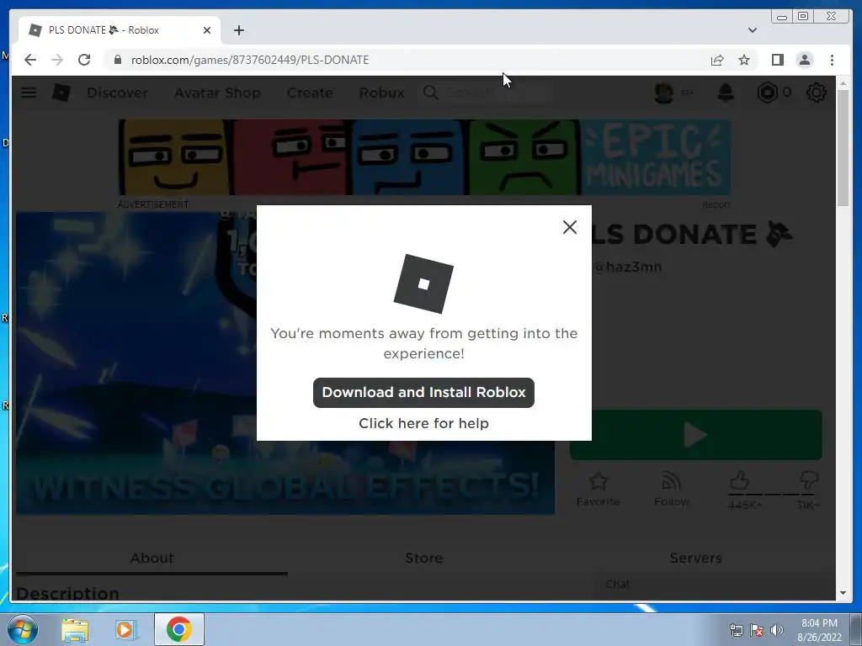Toggle Chrome side panel

click(777, 60)
